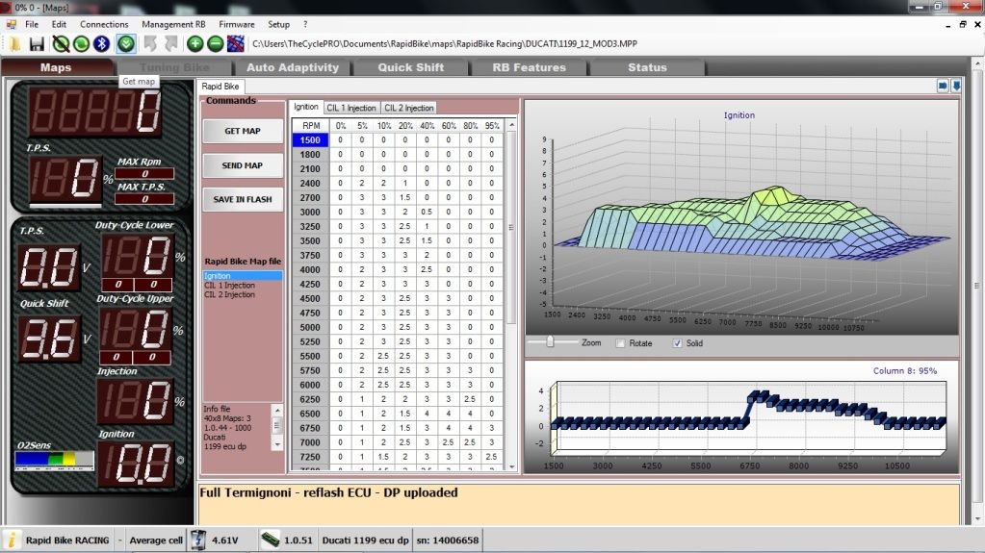Click the right-arrow panel icon above the chart

coord(943,86)
